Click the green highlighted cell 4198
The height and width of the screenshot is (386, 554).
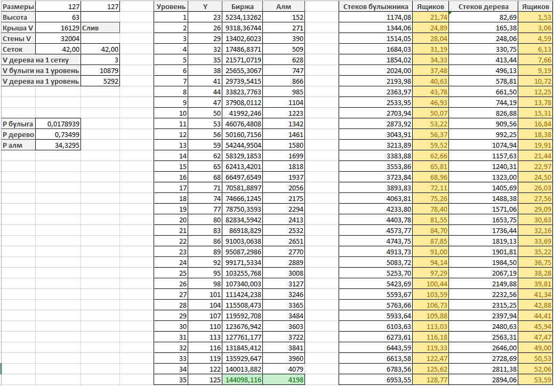pos(284,380)
